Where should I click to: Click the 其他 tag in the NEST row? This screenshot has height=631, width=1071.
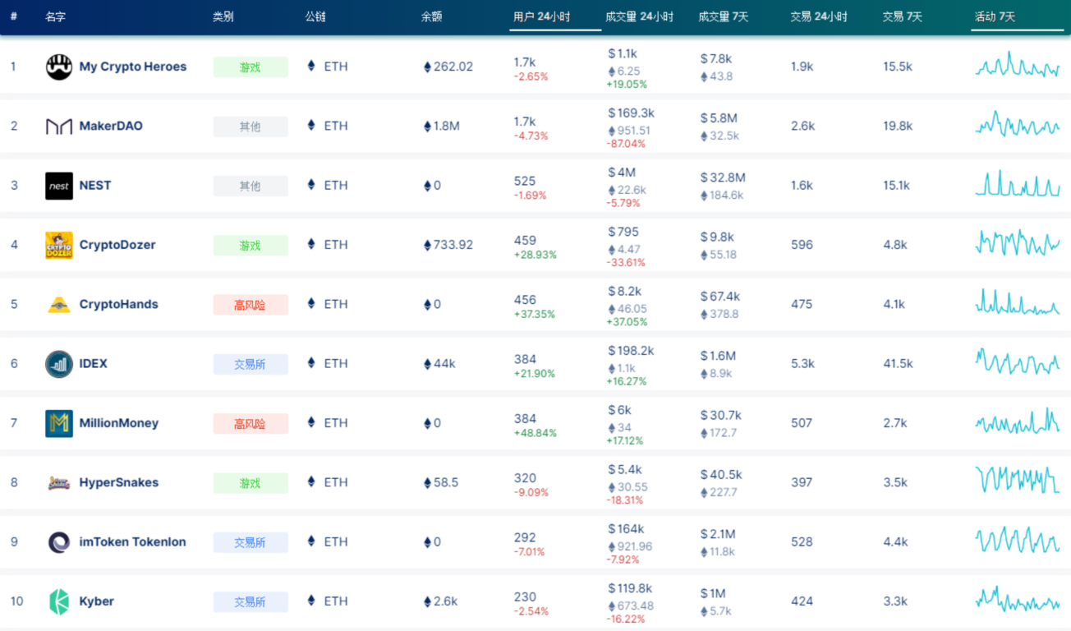click(x=251, y=186)
